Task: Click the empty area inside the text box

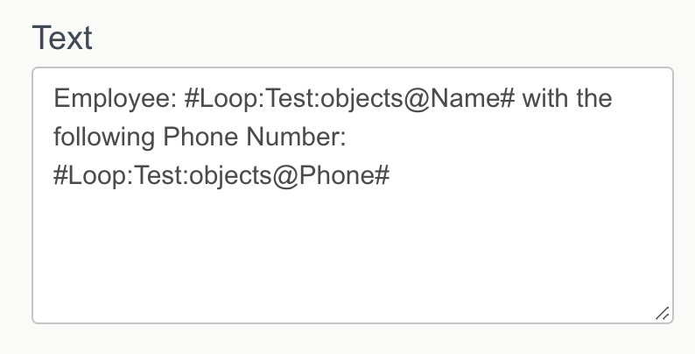Action: (350, 254)
